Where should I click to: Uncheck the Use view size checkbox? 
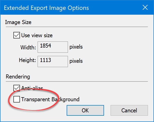17,35
